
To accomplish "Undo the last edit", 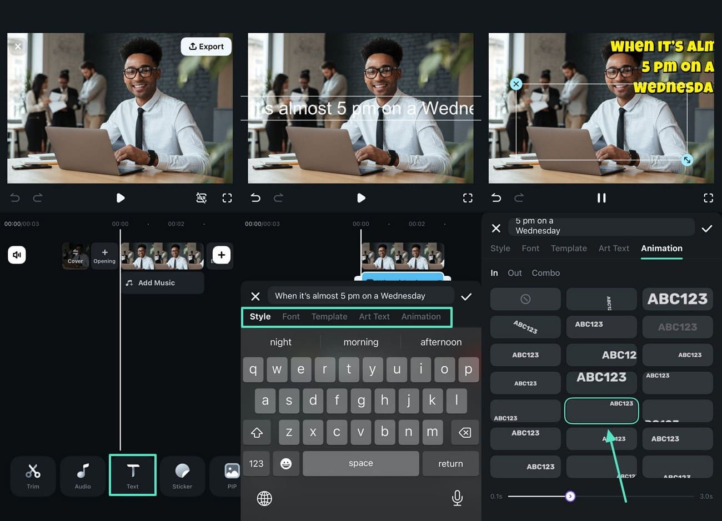I will pos(14,198).
